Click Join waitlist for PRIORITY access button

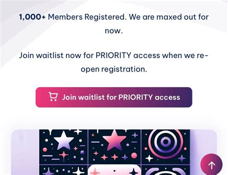click(x=114, y=97)
